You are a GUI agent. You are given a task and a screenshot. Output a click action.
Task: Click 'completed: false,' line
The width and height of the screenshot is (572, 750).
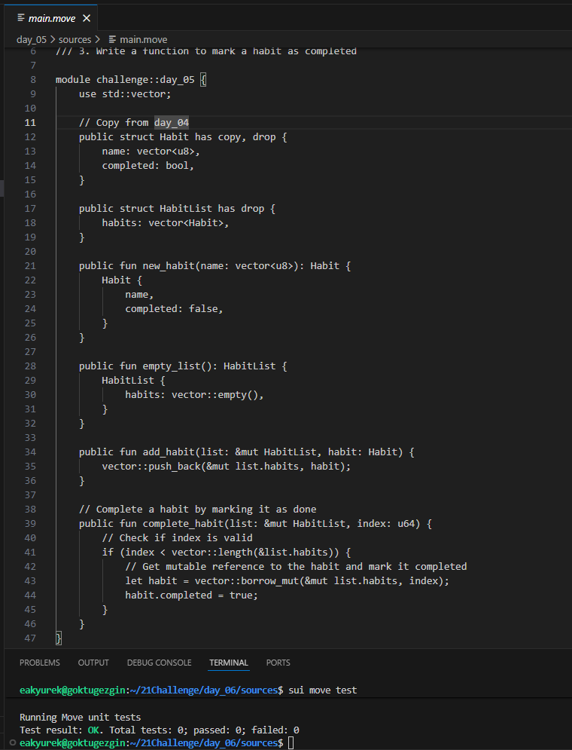click(x=175, y=308)
